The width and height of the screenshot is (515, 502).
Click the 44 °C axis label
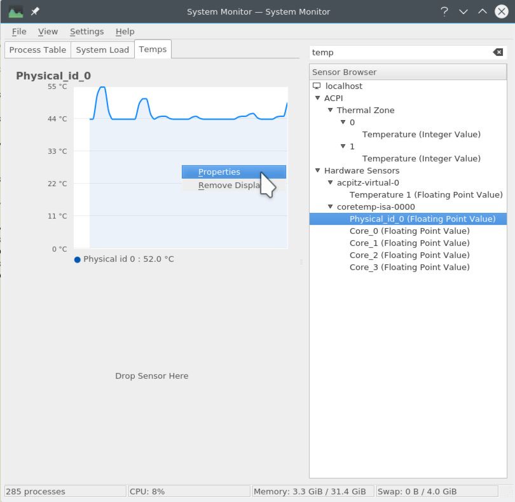(57, 119)
